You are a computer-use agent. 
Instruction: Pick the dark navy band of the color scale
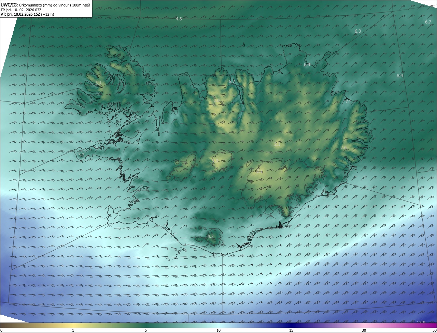pos(291,326)
